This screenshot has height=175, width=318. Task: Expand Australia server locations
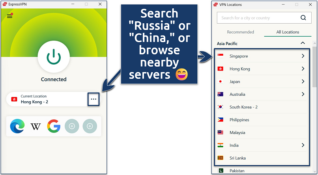pyautogui.click(x=303, y=94)
